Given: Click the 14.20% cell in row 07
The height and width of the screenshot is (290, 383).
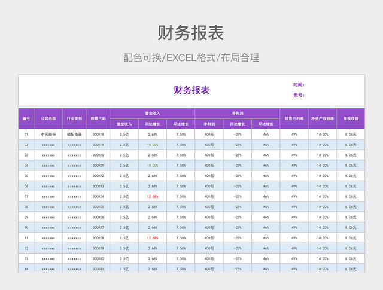Looking at the screenshot, I should click(323, 197).
